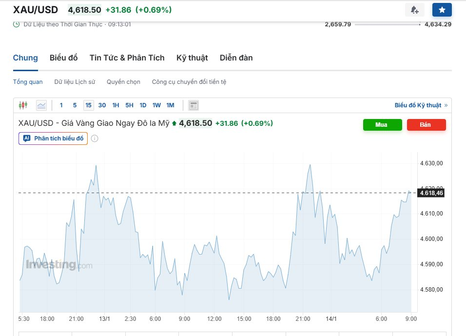The image size is (466, 336).
Task: Choose the 1W chart interval
Action: coord(156,105)
